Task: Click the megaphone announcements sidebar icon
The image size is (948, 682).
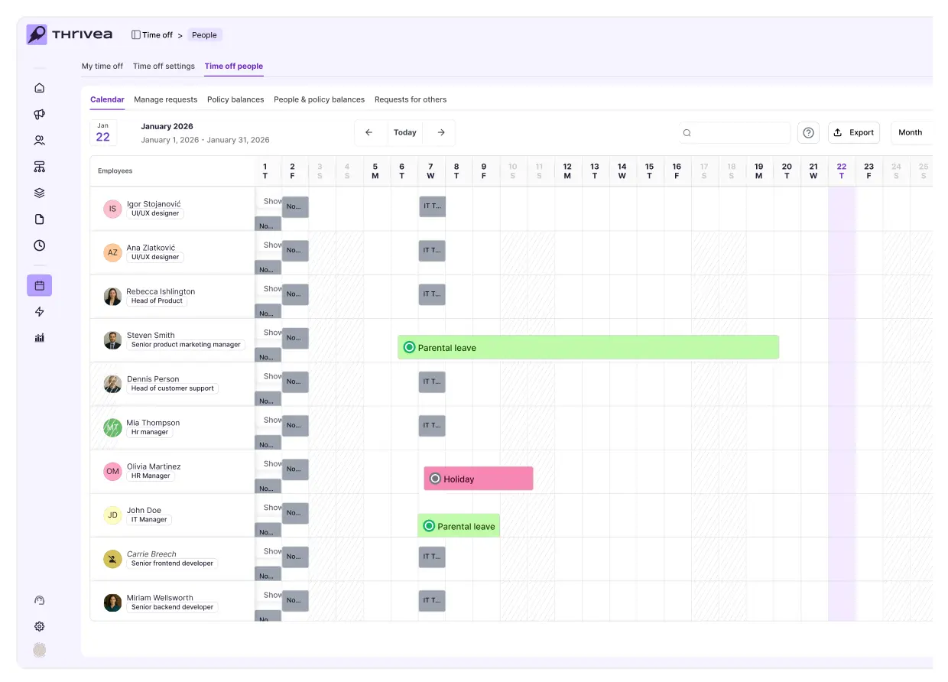Action: (40, 115)
